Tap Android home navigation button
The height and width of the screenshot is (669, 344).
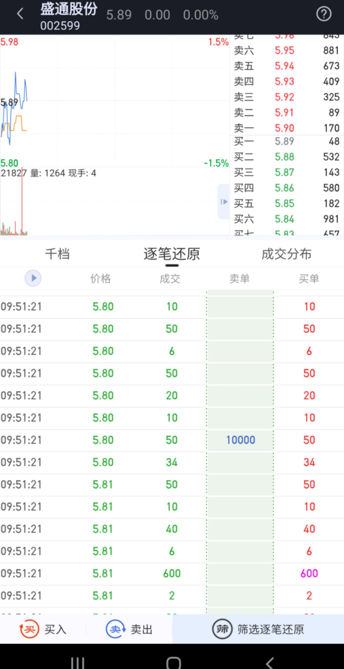click(173, 662)
